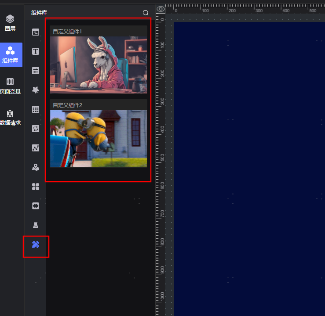Click the 自定义组件1 llama thumbnail
Image resolution: width=325 pixels, height=316 pixels.
[99, 65]
